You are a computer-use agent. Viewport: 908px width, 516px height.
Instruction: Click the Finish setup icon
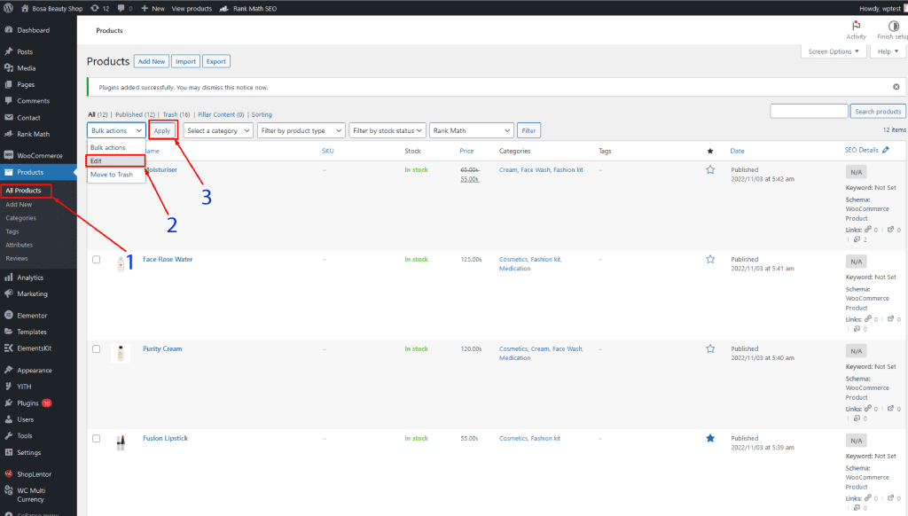(x=892, y=27)
